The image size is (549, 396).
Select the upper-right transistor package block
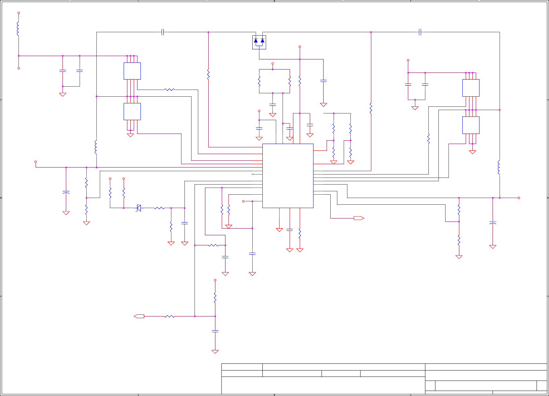coord(471,88)
